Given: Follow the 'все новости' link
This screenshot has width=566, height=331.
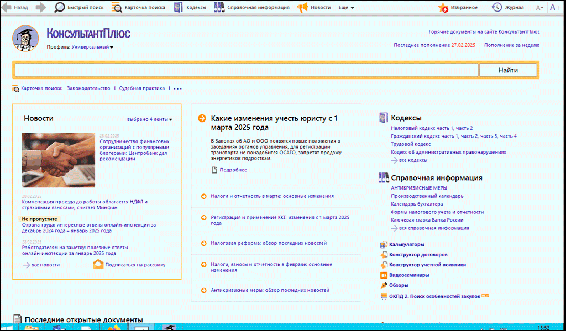Looking at the screenshot, I should pyautogui.click(x=45, y=265).
